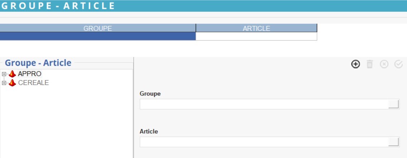Select the highlighted GROUPE cell in first row

98,36
